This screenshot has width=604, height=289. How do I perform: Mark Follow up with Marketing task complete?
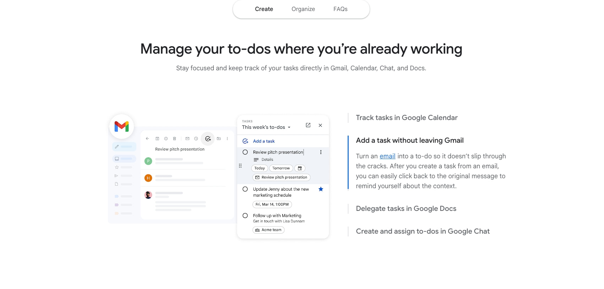click(245, 216)
